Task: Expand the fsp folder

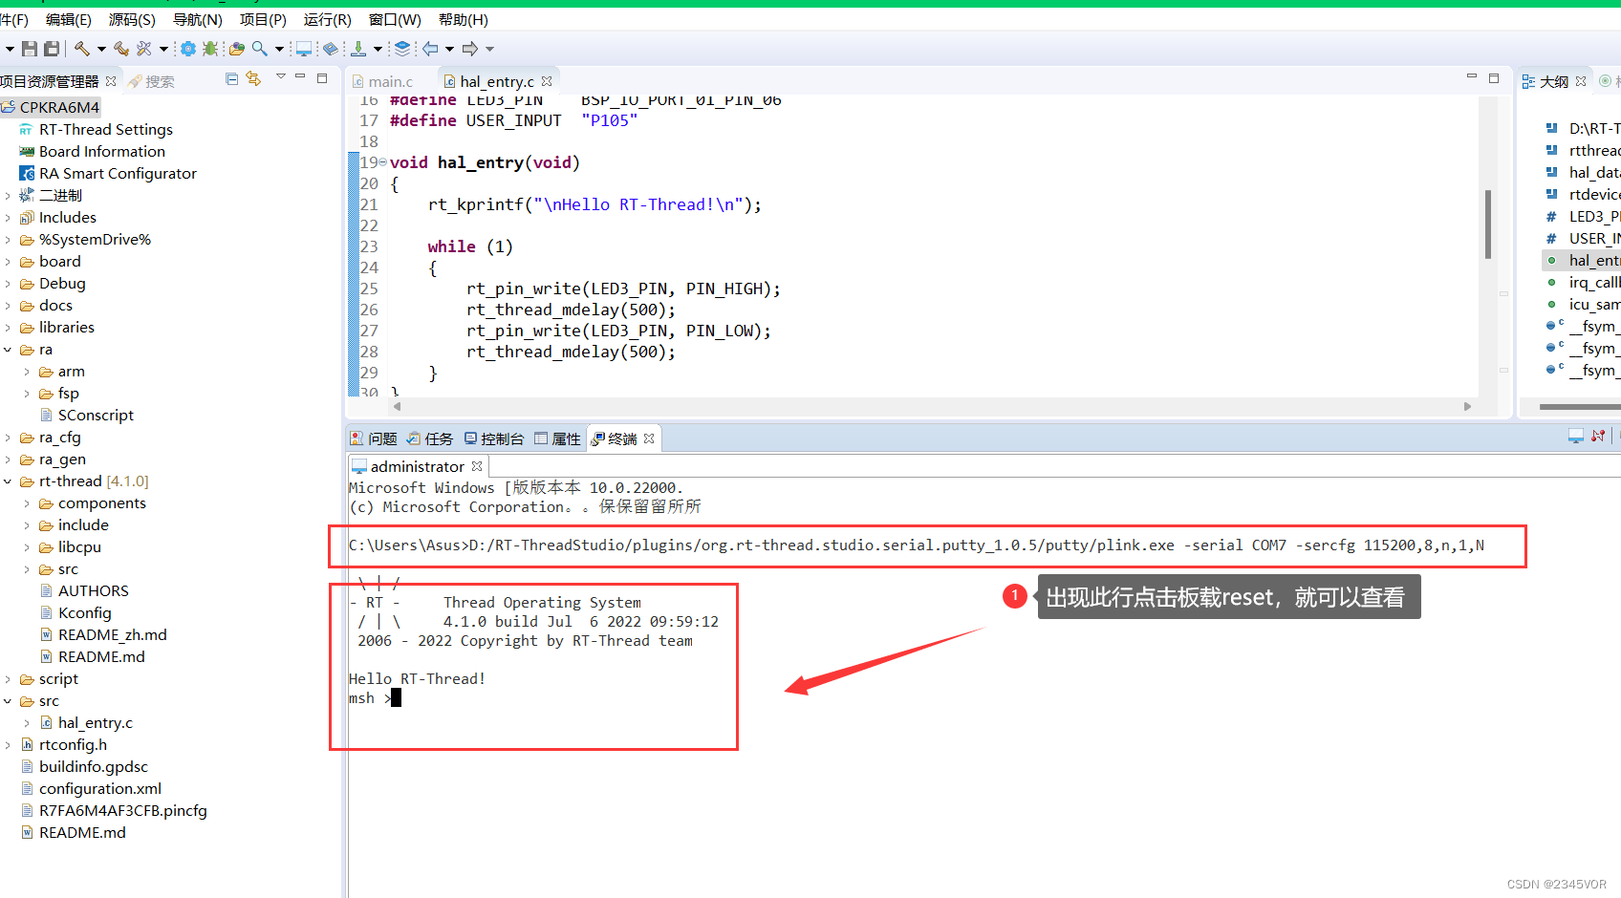Action: click(27, 394)
